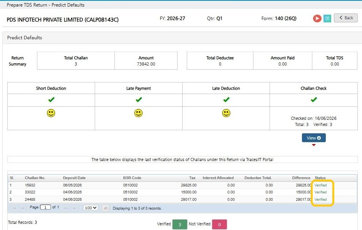Click deposit date 06/05/2026
The image size is (362, 230).
pyautogui.click(x=72, y=185)
